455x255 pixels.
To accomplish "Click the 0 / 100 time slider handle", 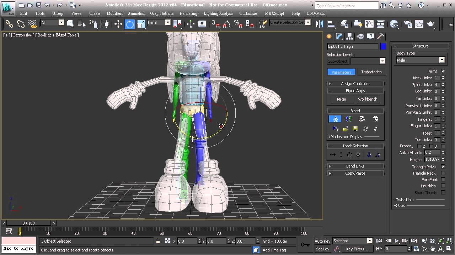I will (x=28, y=223).
